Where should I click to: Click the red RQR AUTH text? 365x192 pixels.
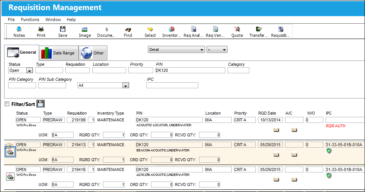335,126
